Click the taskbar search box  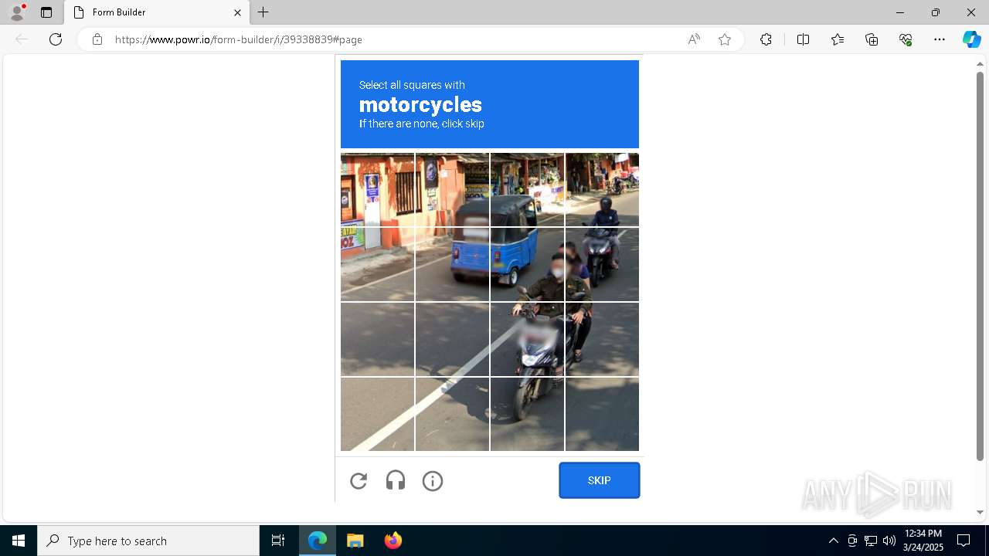[148, 541]
